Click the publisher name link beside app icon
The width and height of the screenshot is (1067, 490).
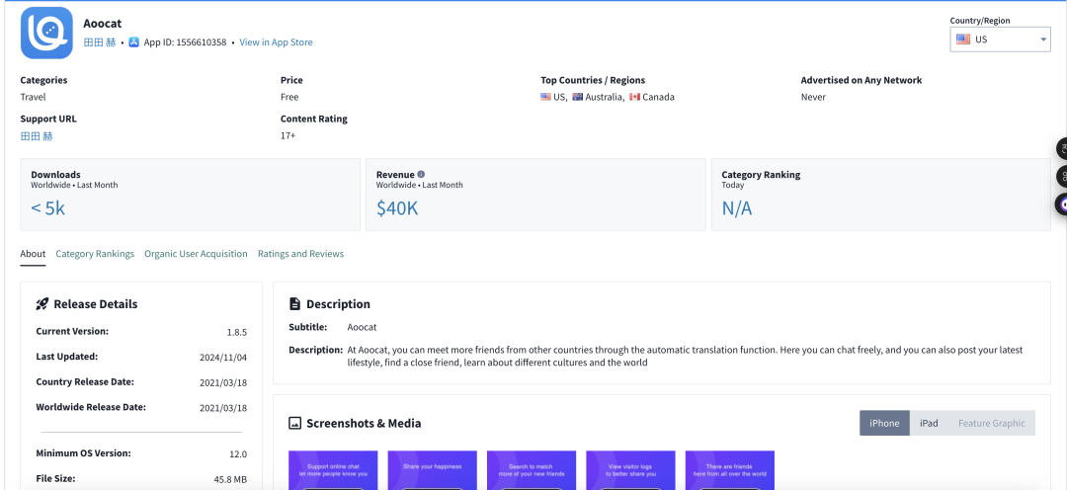click(x=100, y=42)
